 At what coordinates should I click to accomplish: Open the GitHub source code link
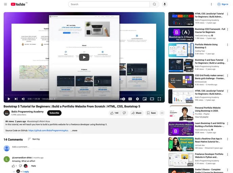(x=48, y=130)
